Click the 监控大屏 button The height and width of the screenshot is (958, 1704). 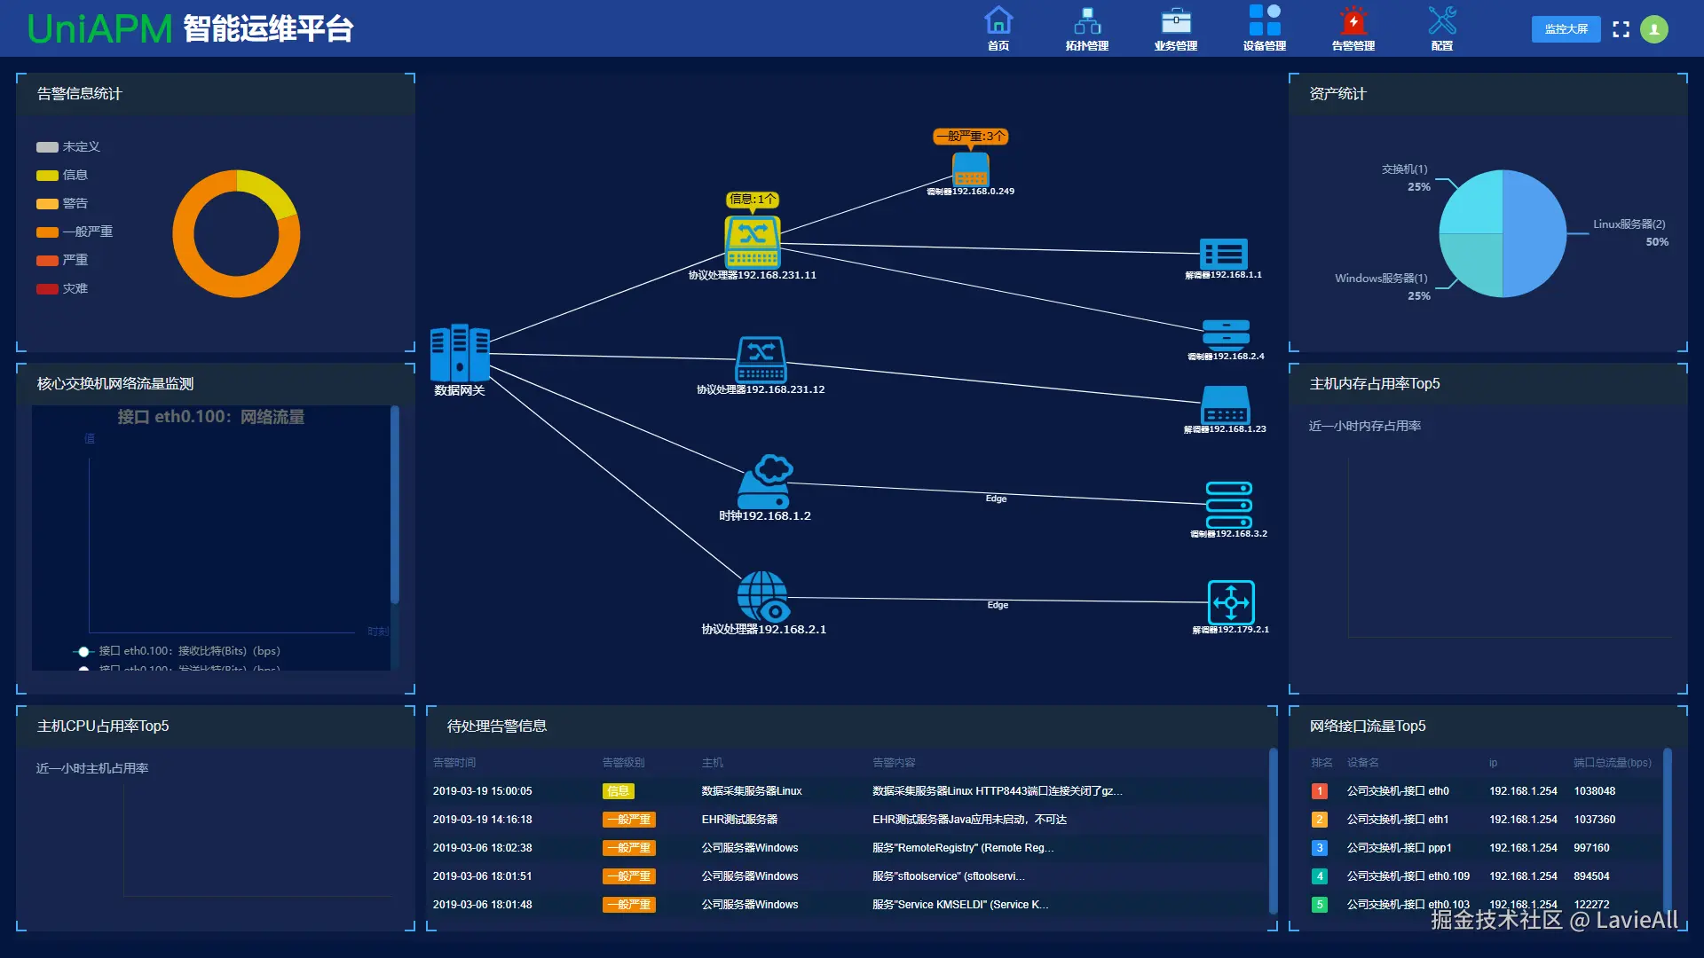[1566, 29]
